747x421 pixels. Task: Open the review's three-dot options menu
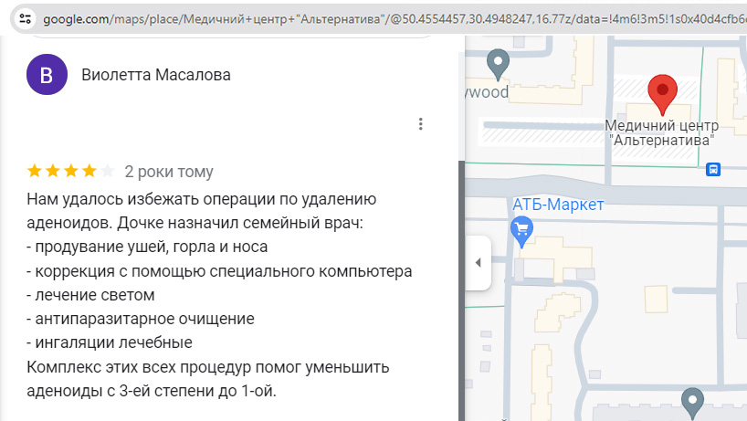point(420,124)
